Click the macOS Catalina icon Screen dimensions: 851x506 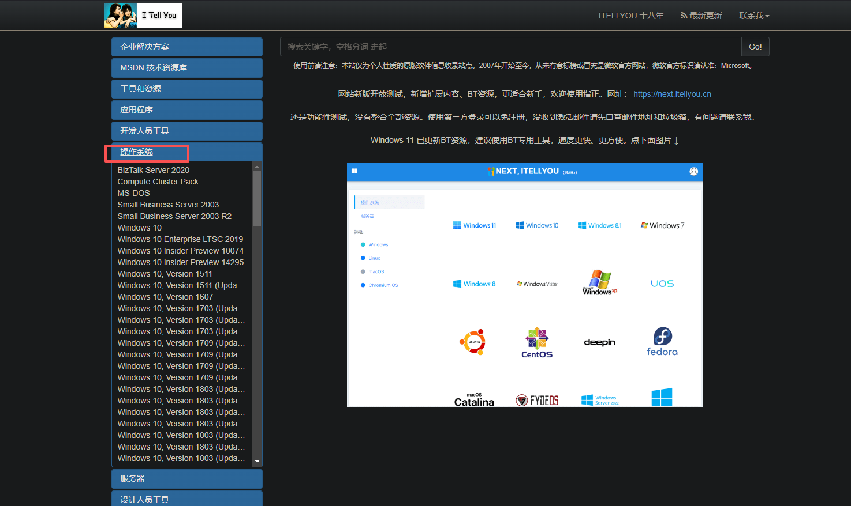tap(473, 398)
